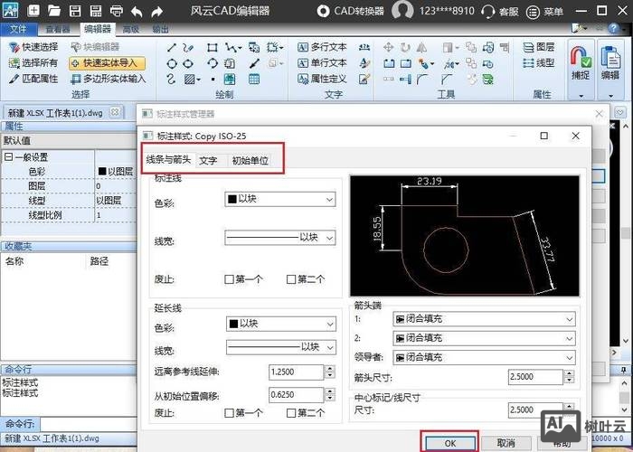This screenshot has width=633, height=452.
Task: Select the Spline curve tool
Action: 171,79
